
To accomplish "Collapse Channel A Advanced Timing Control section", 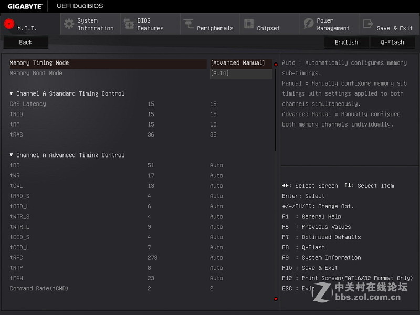I will tap(13, 155).
